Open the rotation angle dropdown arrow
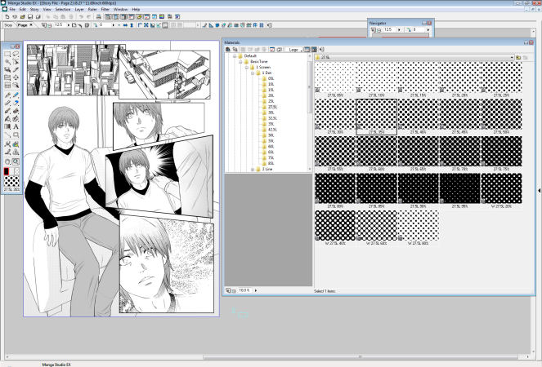Screen dimensions: 542x367 coord(114,25)
